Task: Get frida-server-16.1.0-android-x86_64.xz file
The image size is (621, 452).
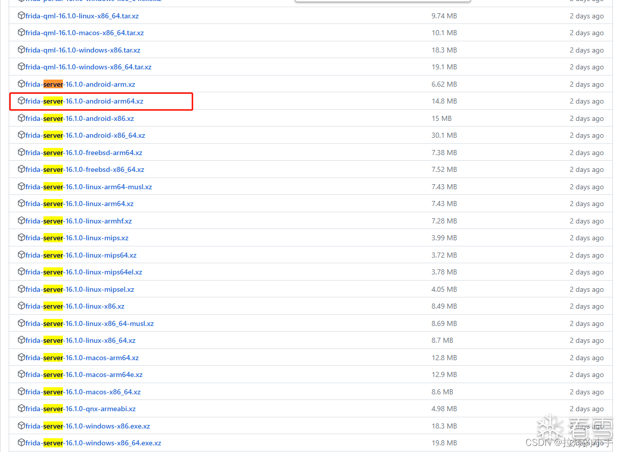Action: pyautogui.click(x=85, y=135)
